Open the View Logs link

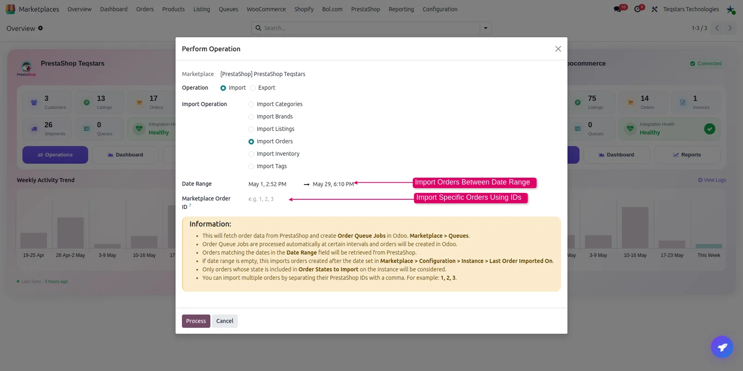pos(712,180)
